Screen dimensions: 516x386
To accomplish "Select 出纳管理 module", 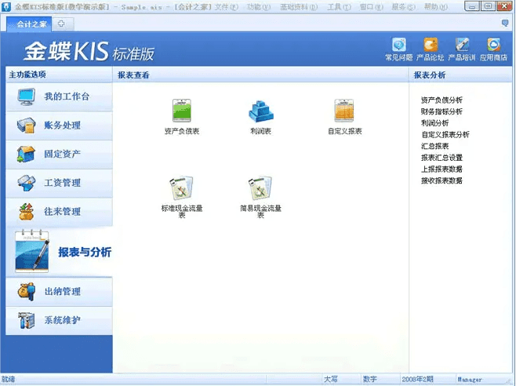I will 60,292.
